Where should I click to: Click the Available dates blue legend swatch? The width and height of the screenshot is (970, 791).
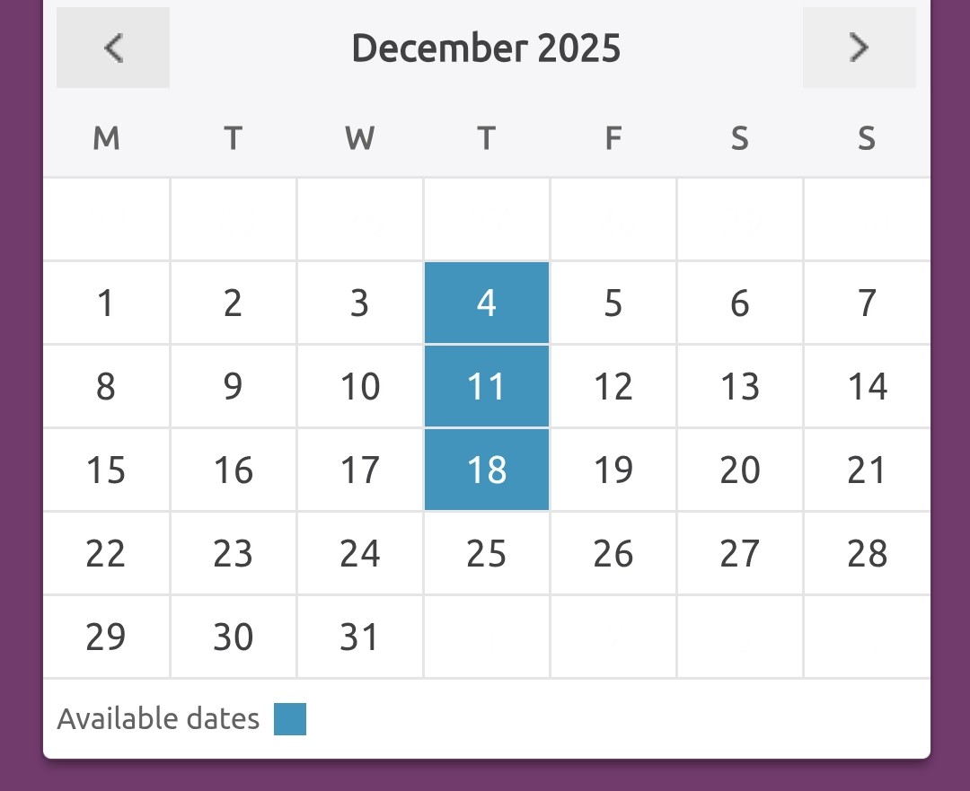pyautogui.click(x=290, y=719)
